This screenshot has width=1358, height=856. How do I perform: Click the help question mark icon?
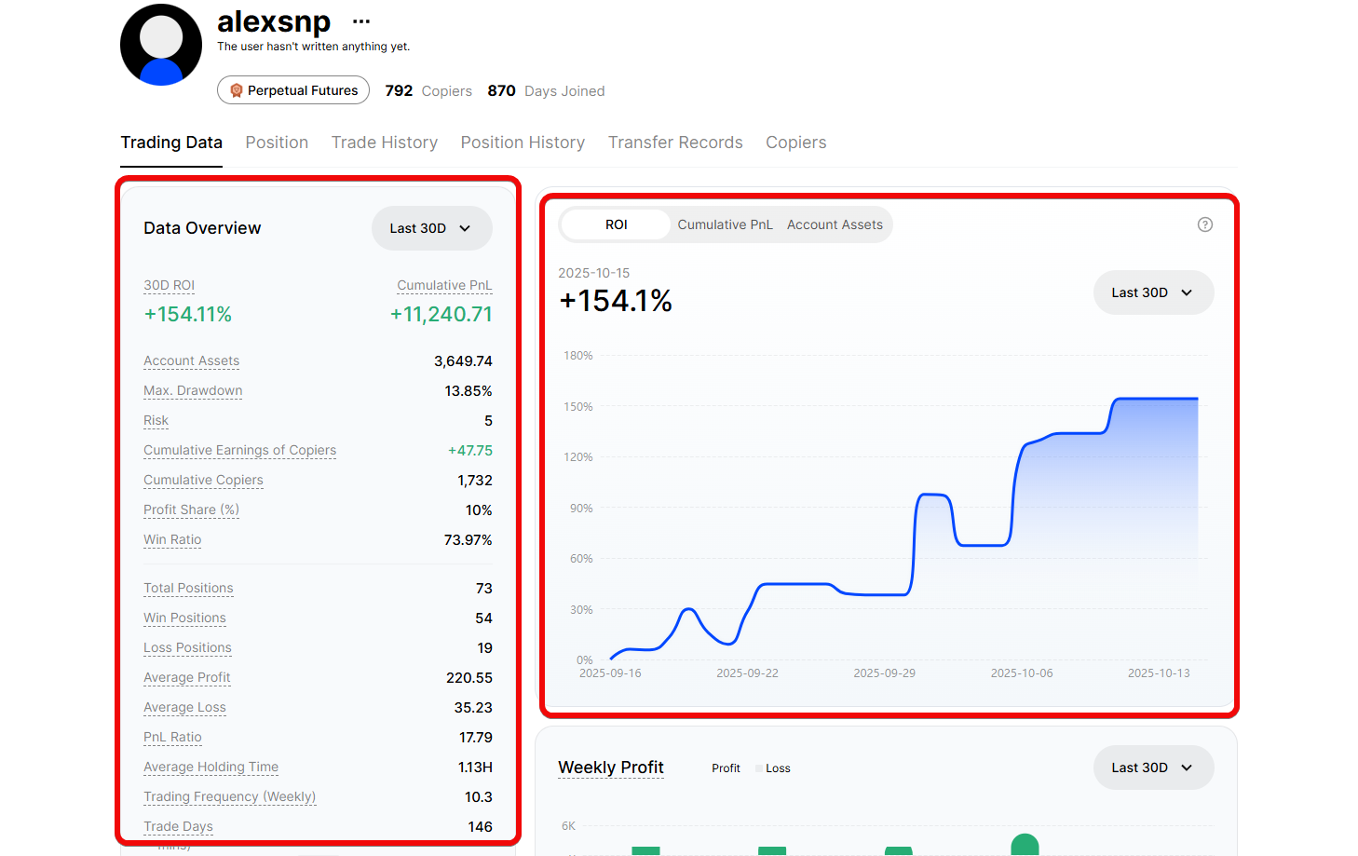1204,224
